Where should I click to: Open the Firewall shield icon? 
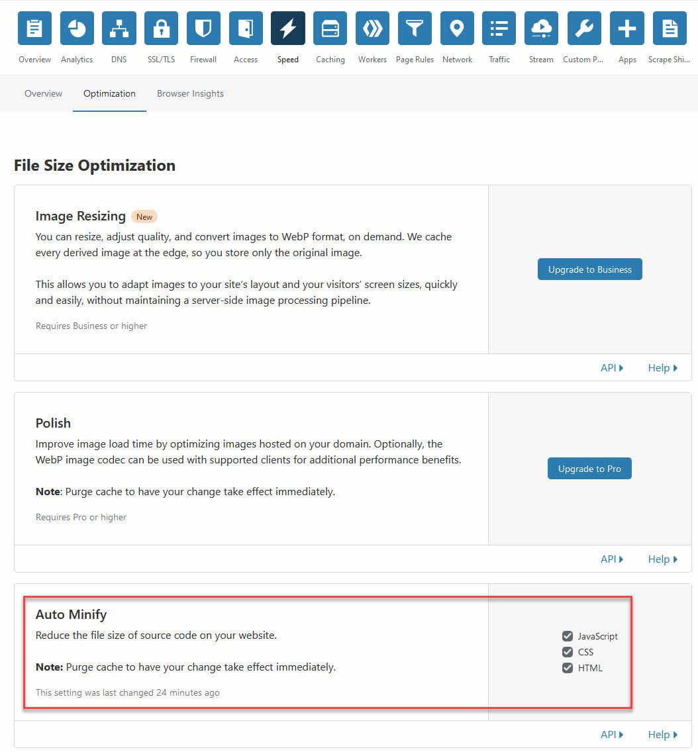click(203, 28)
